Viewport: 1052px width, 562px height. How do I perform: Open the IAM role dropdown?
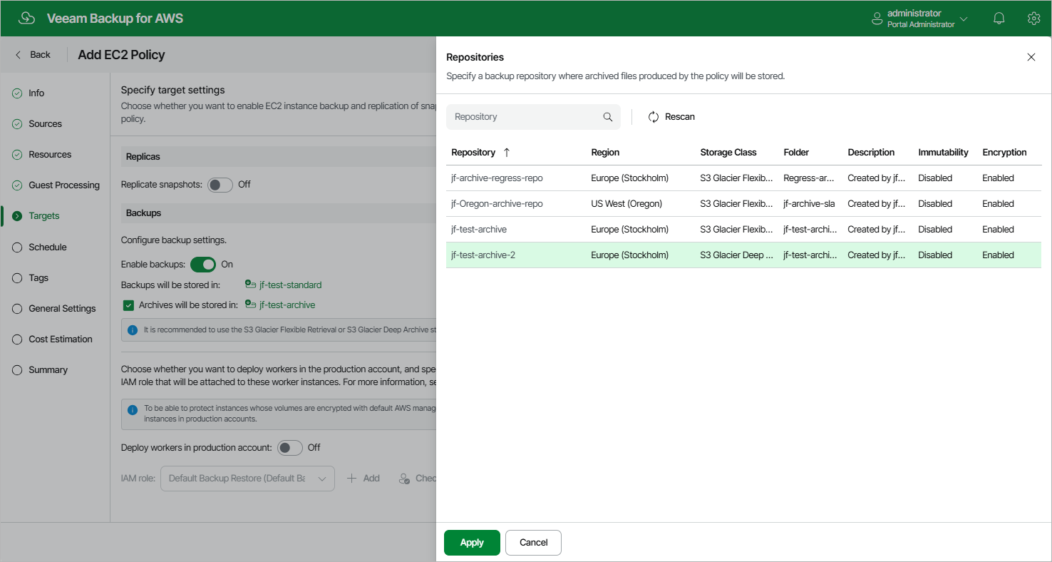[248, 479]
